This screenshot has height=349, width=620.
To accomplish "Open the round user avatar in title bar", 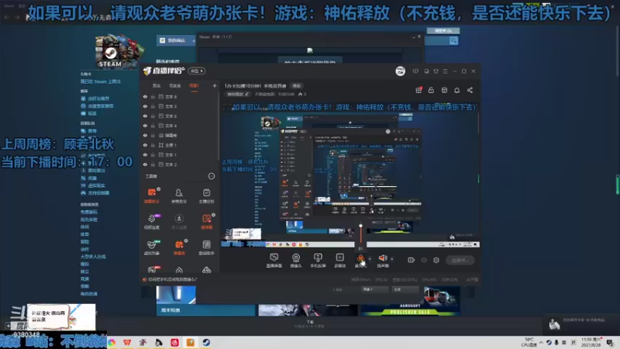I will pos(400,71).
